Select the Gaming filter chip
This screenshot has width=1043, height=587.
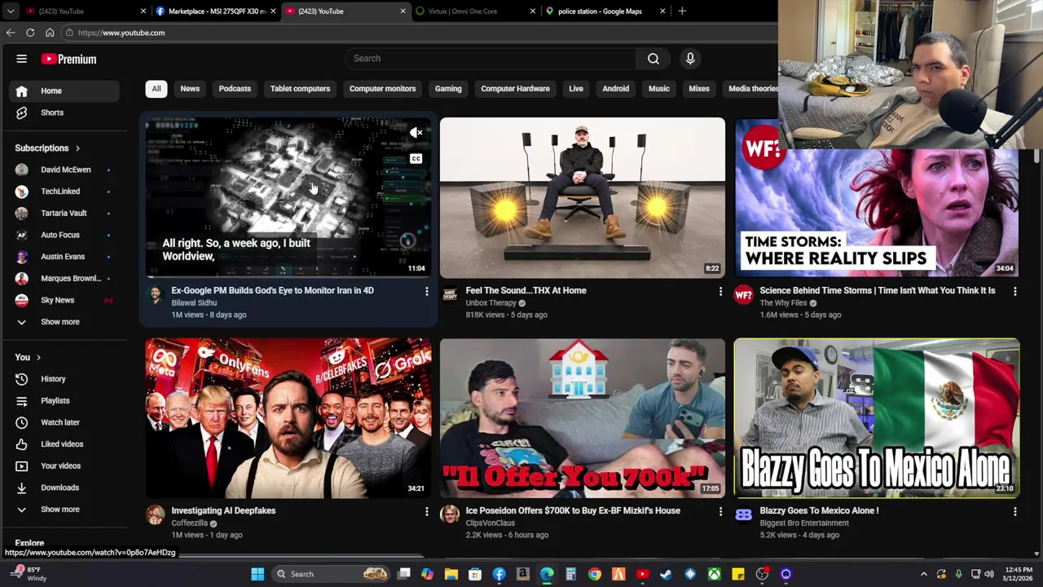tap(448, 88)
